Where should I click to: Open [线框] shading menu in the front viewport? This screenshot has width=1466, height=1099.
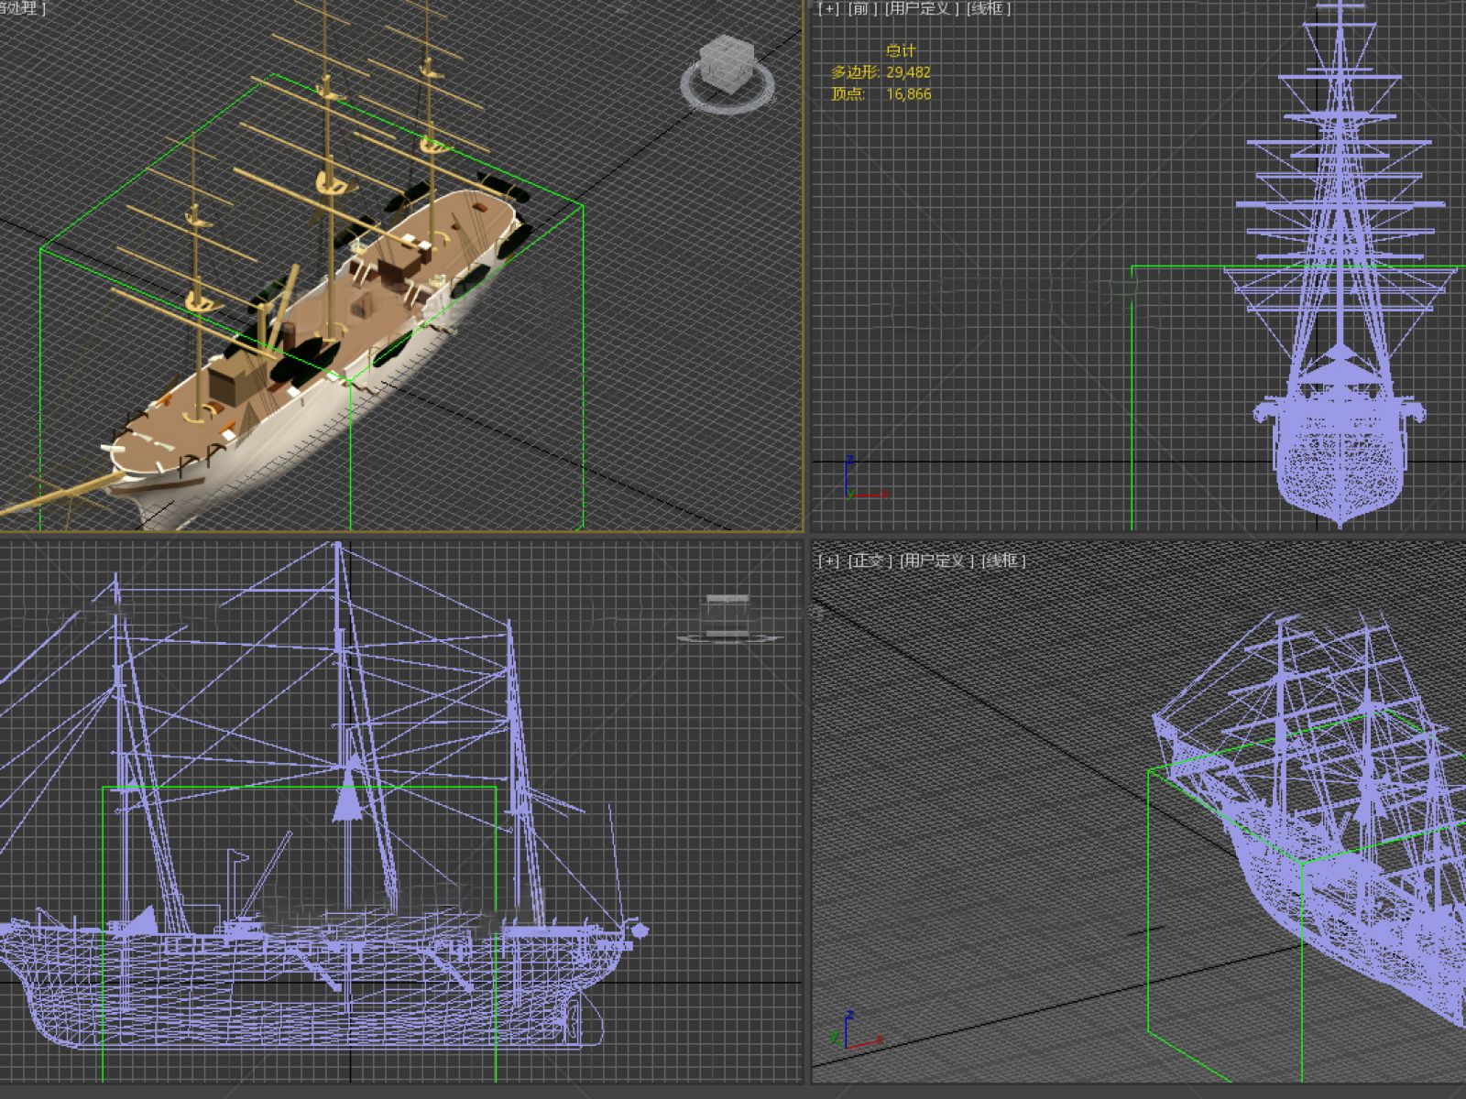(x=989, y=9)
